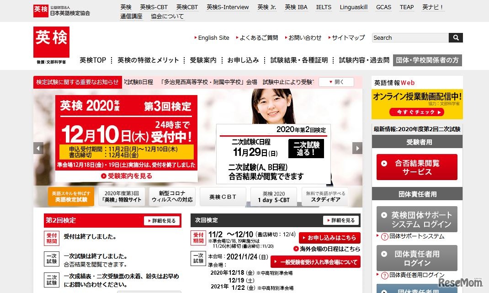Select 試験結果・各種証明 menu item
Screen dimensions: 489x293
[x=299, y=60]
